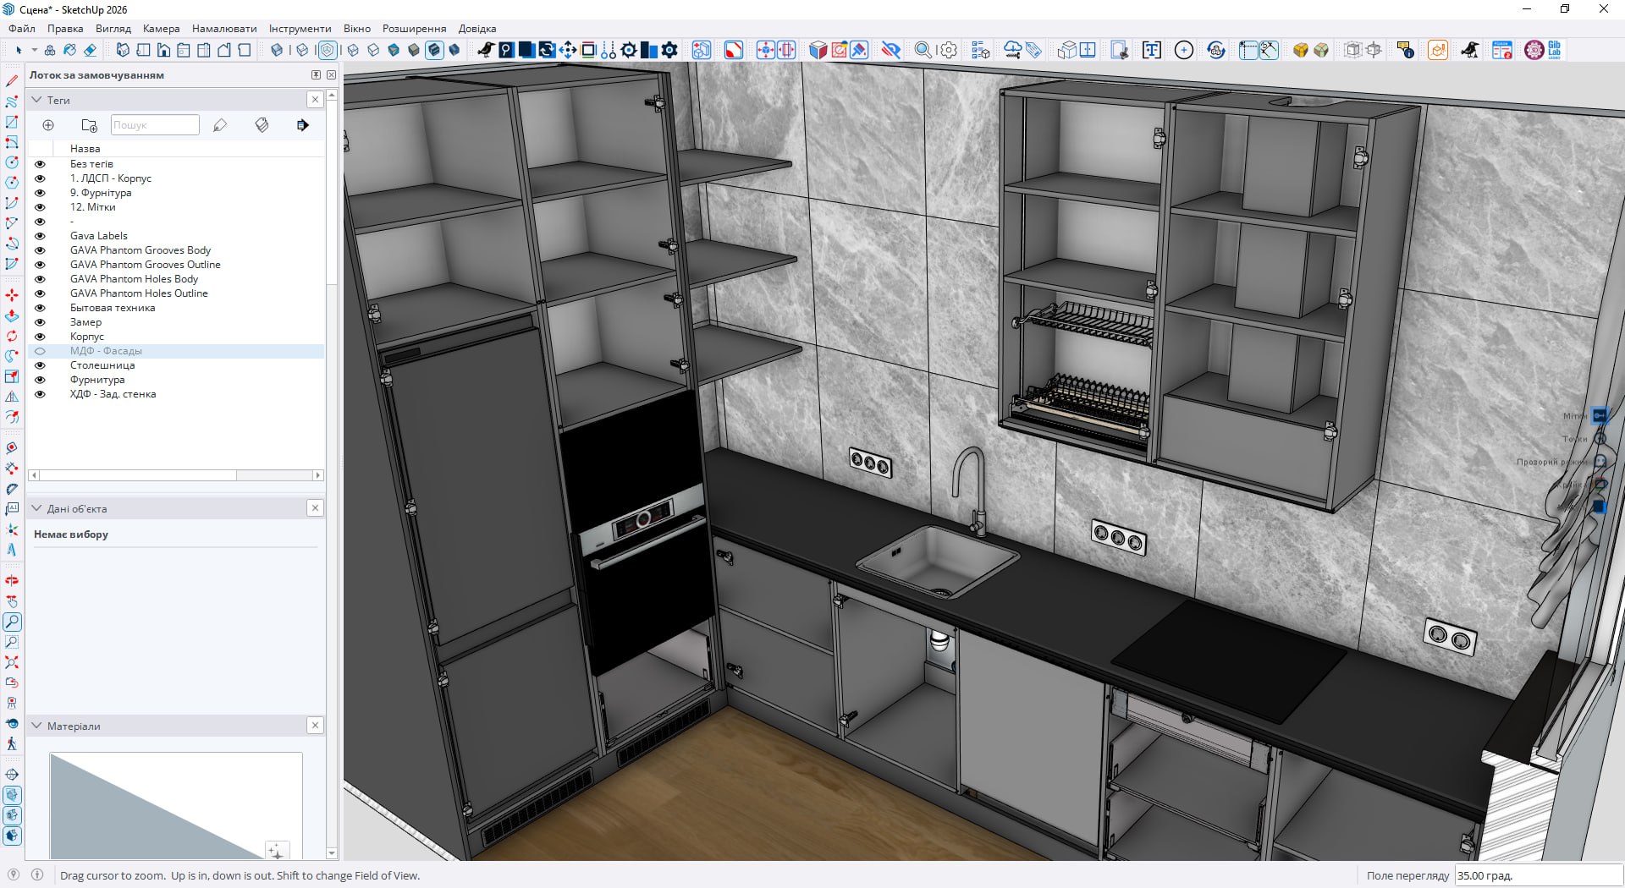Select the Move tool in left toolbar

(12, 295)
